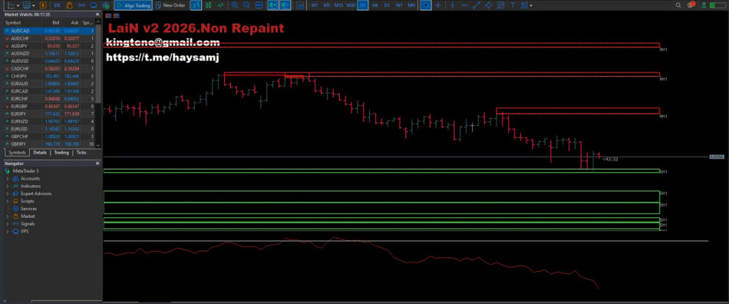Zoom out of the chart
Image resolution: width=729 pixels, height=304 pixels.
click(x=246, y=5)
